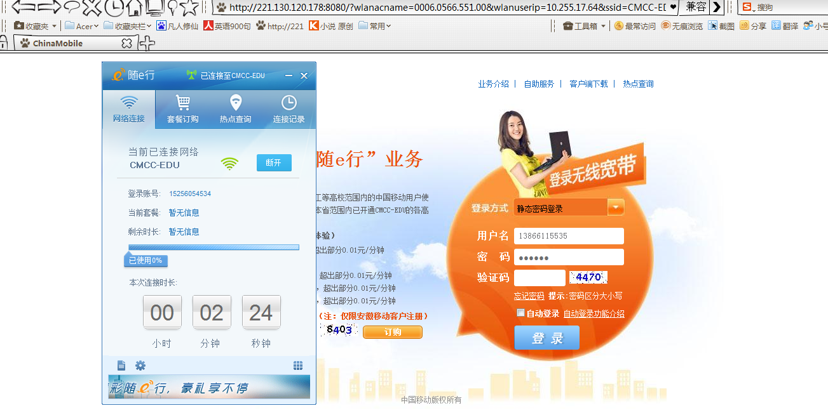Close the ChinaMobile tab
The image size is (828, 415).
126,43
